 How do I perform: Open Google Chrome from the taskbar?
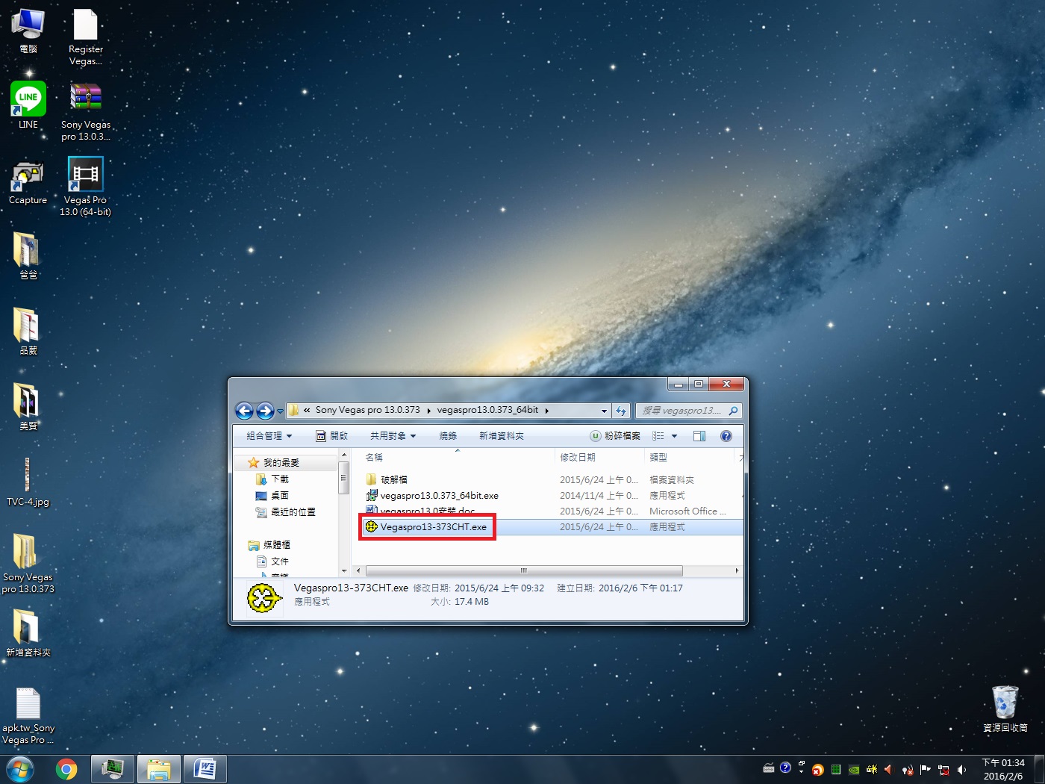tap(66, 769)
